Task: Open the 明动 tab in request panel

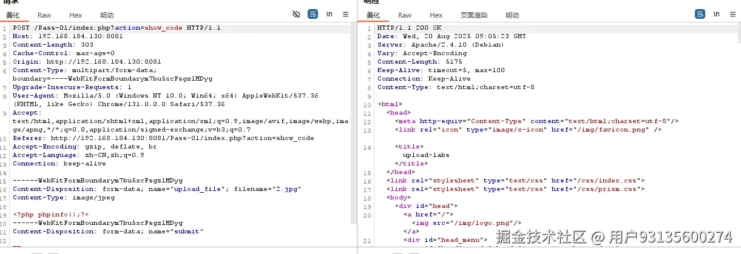Action: [x=107, y=15]
